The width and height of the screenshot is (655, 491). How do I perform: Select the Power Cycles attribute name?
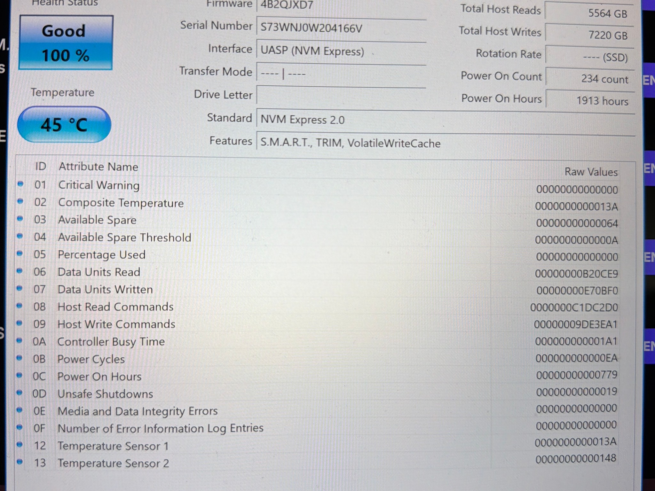pyautogui.click(x=91, y=359)
